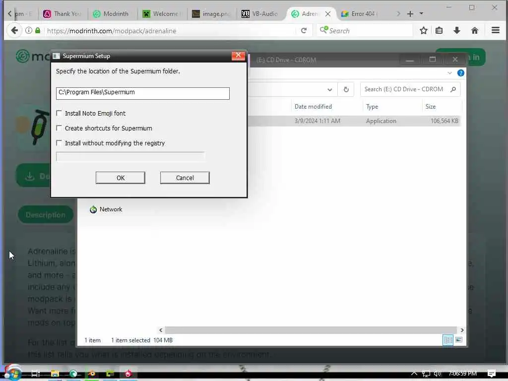This screenshot has height=381, width=508.
Task: Close the Adrenaline tab
Action: coord(328,13)
